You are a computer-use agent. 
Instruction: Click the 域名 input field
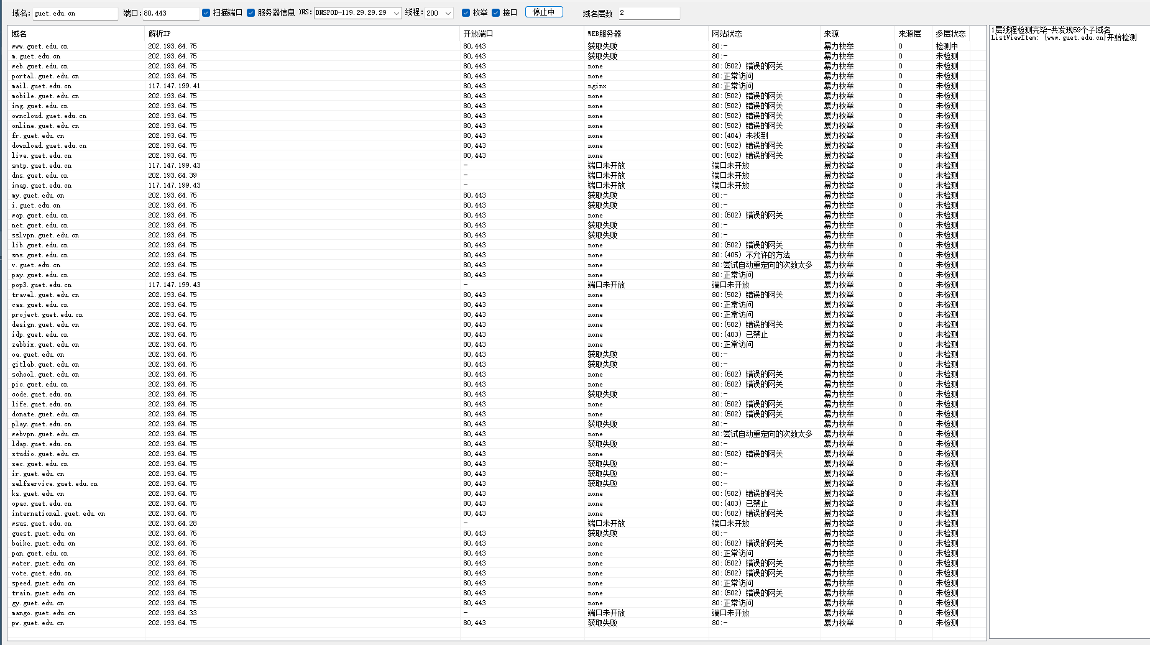click(75, 13)
